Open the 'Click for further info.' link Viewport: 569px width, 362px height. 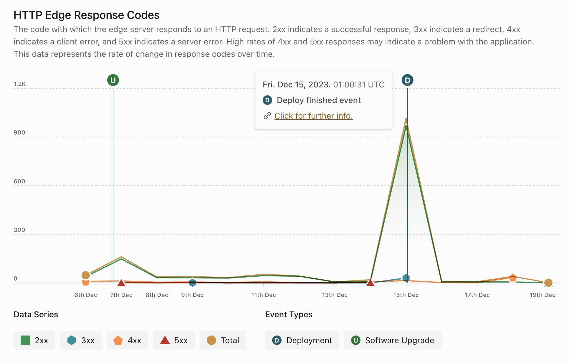[314, 116]
